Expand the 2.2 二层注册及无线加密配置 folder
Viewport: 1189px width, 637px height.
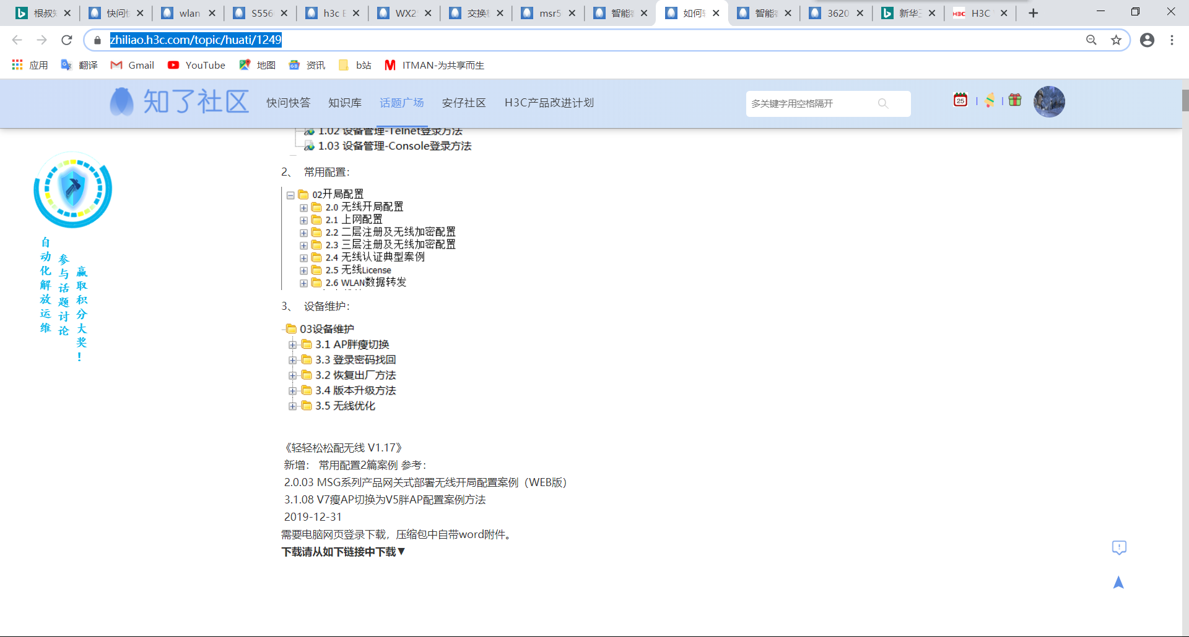pyautogui.click(x=303, y=233)
